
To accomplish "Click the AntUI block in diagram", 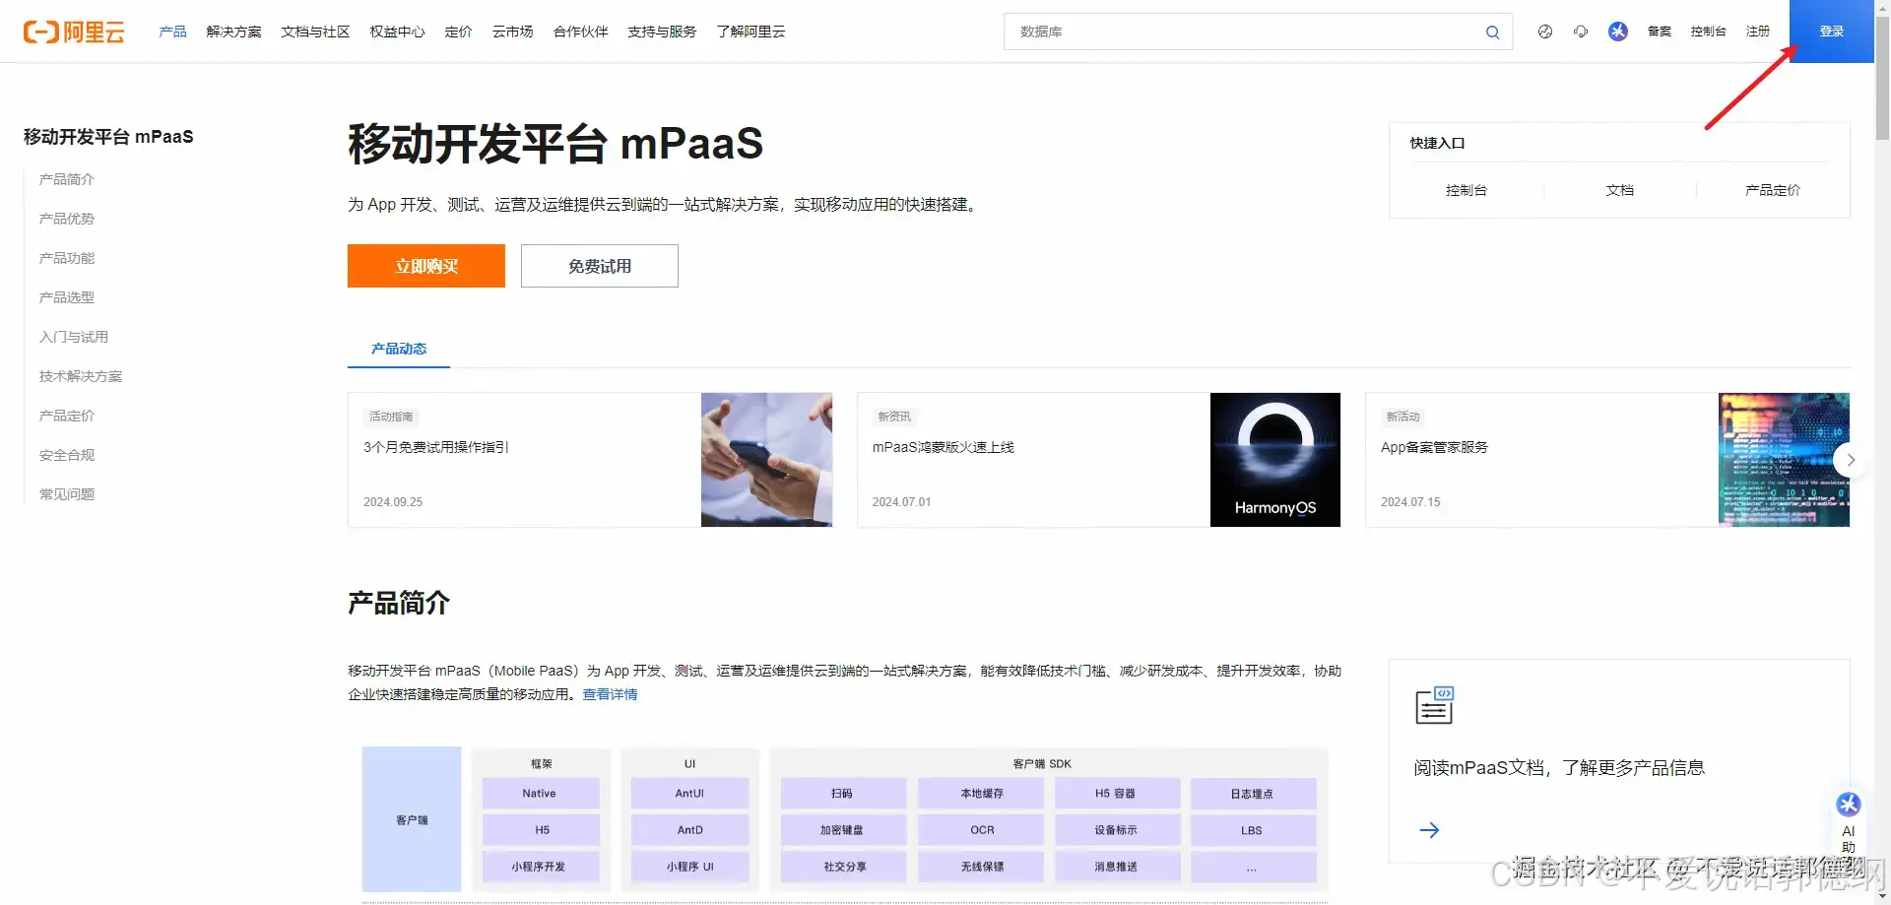I will [x=689, y=794].
